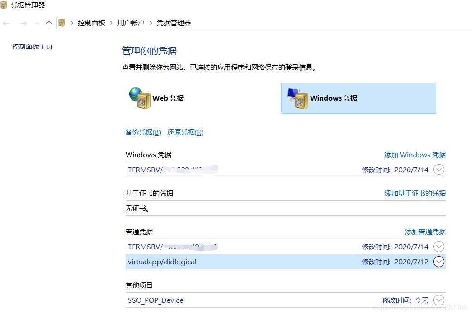Select the virtualapp/didlogical credential
The image size is (472, 315).
tap(285, 262)
